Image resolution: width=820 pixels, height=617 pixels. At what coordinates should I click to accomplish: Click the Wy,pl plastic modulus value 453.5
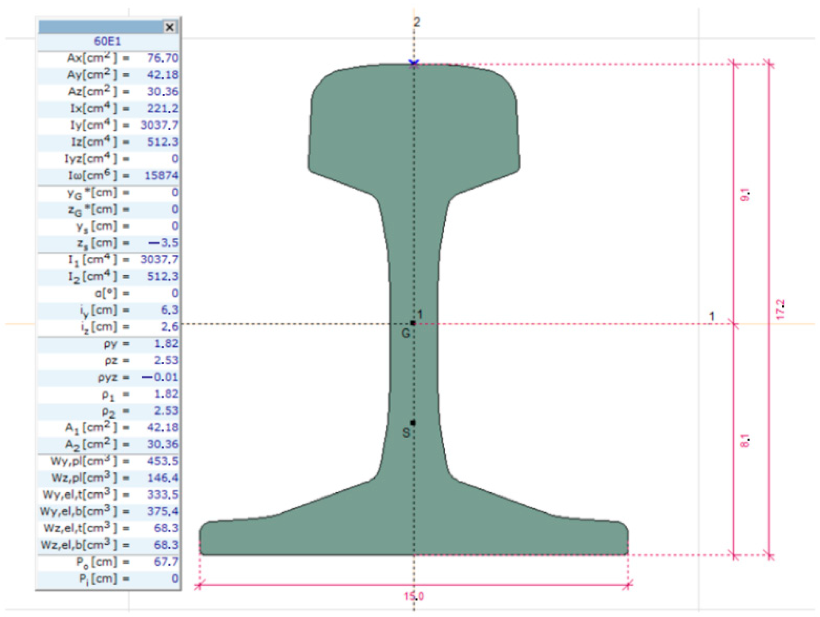pyautogui.click(x=163, y=461)
